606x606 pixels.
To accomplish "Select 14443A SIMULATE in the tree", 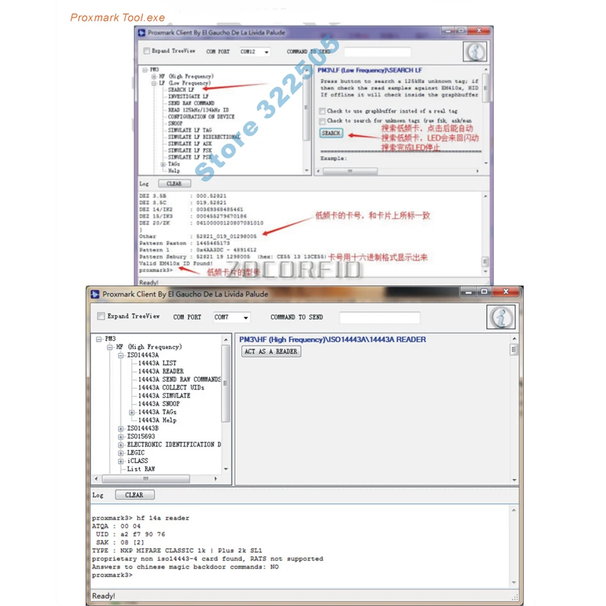I will 164,396.
